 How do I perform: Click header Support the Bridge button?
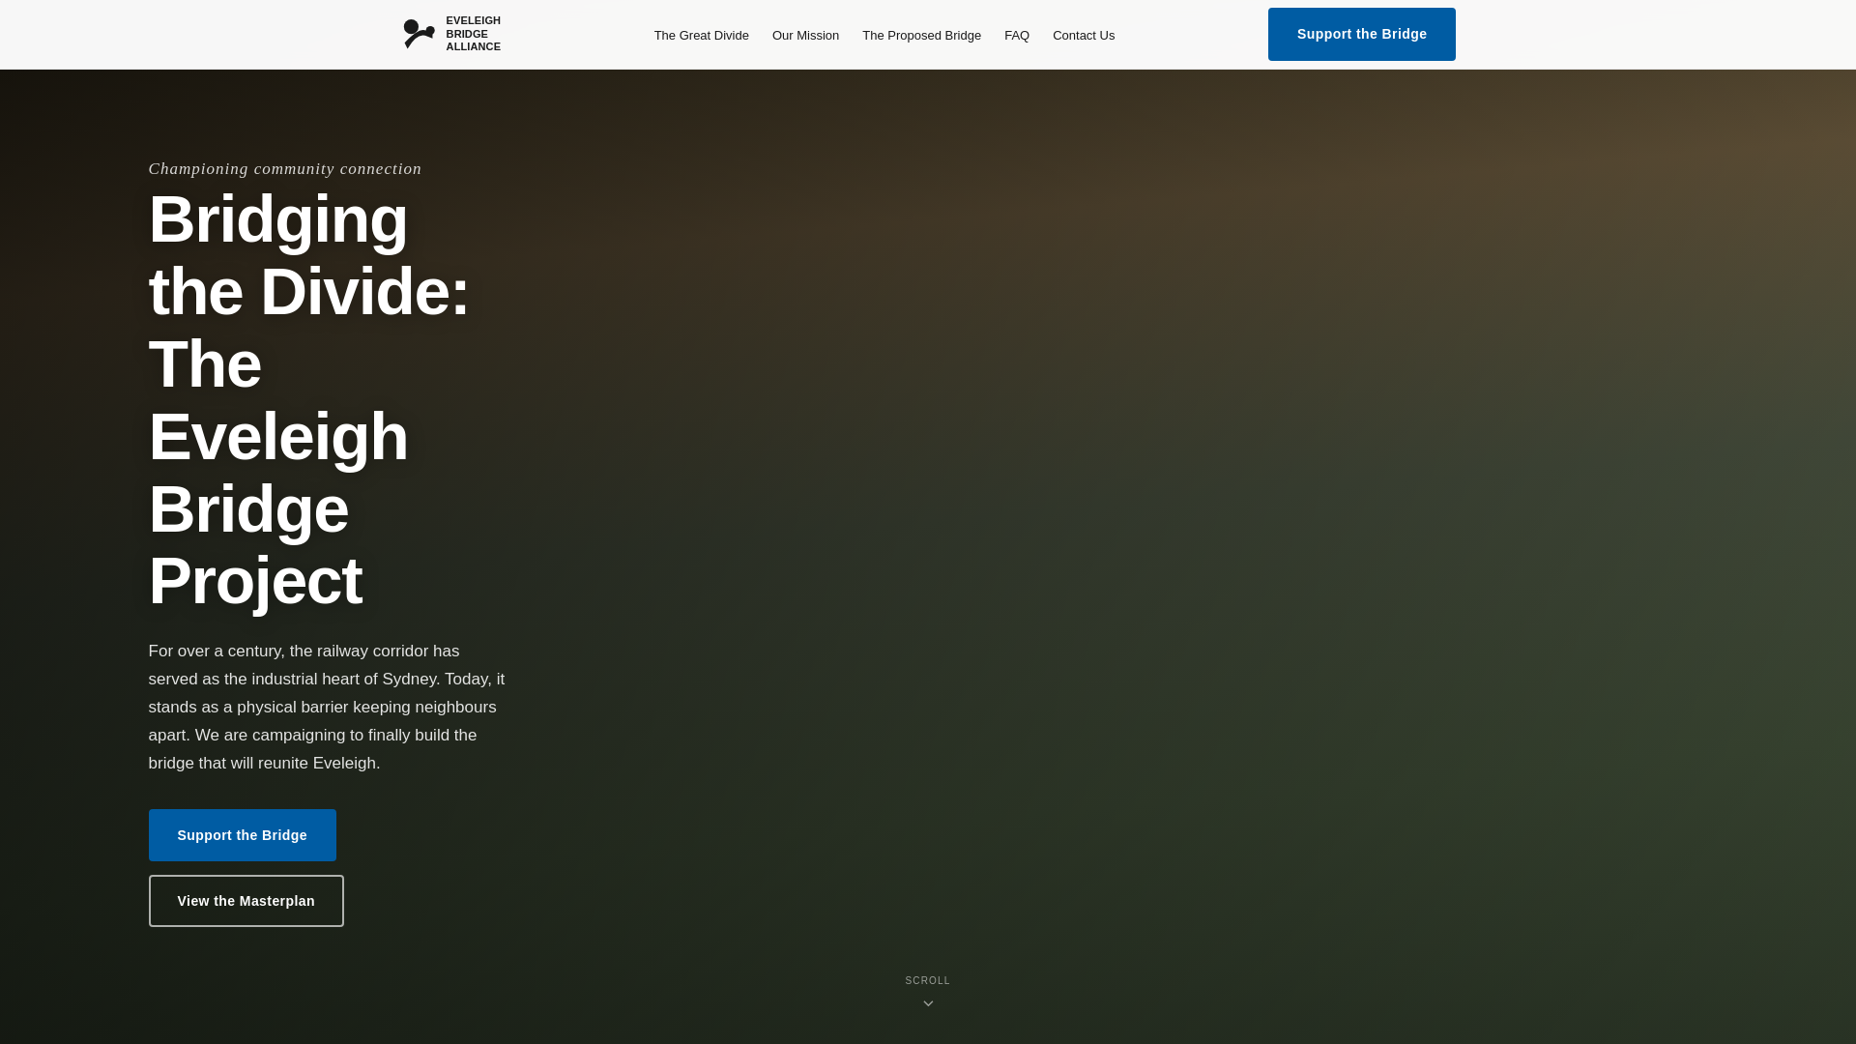(x=1361, y=34)
